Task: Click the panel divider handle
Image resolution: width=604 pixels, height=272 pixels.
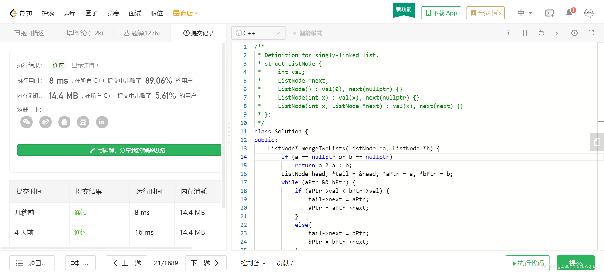Action: point(229,133)
